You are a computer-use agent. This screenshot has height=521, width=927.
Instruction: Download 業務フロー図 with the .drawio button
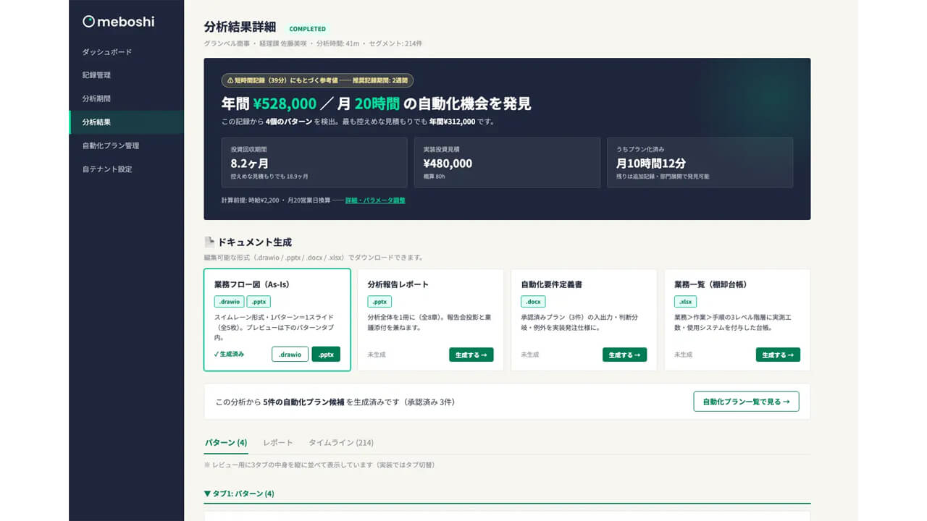tap(290, 355)
